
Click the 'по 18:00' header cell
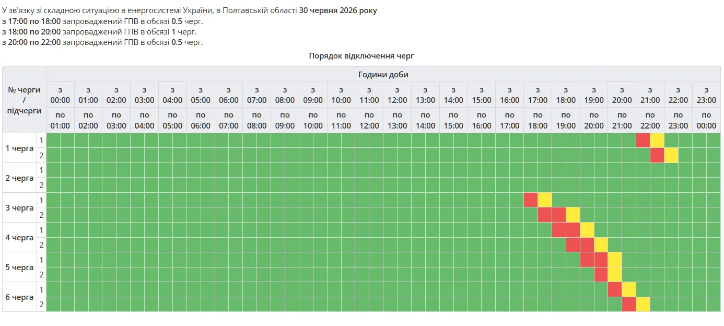point(538,120)
